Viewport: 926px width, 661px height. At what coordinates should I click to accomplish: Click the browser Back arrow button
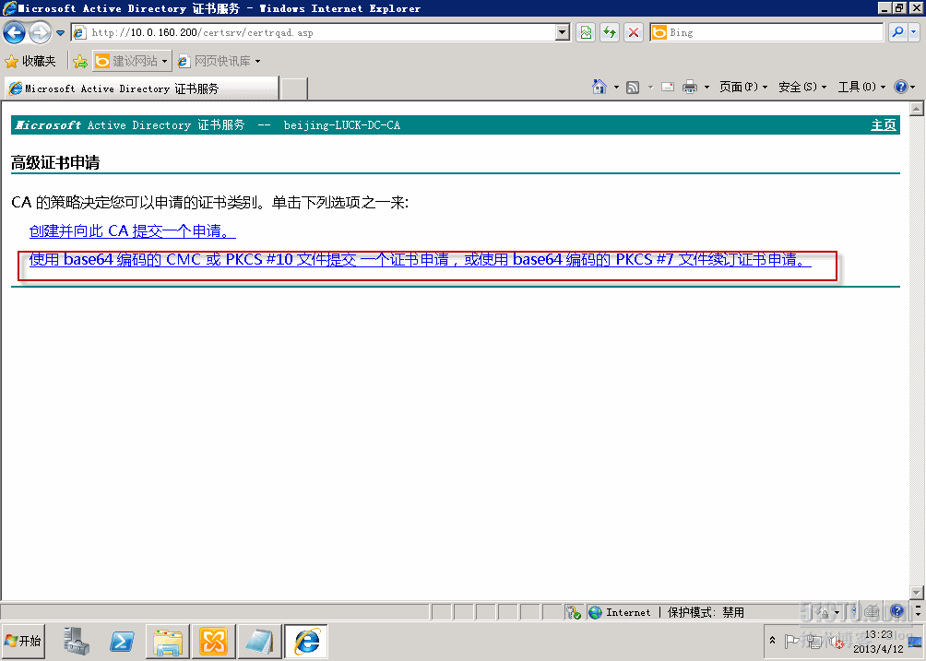click(x=14, y=32)
